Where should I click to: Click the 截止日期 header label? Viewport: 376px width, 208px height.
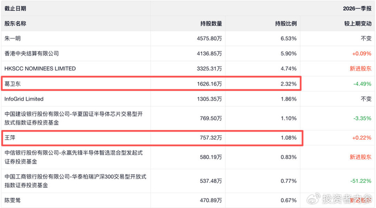tap(15, 9)
